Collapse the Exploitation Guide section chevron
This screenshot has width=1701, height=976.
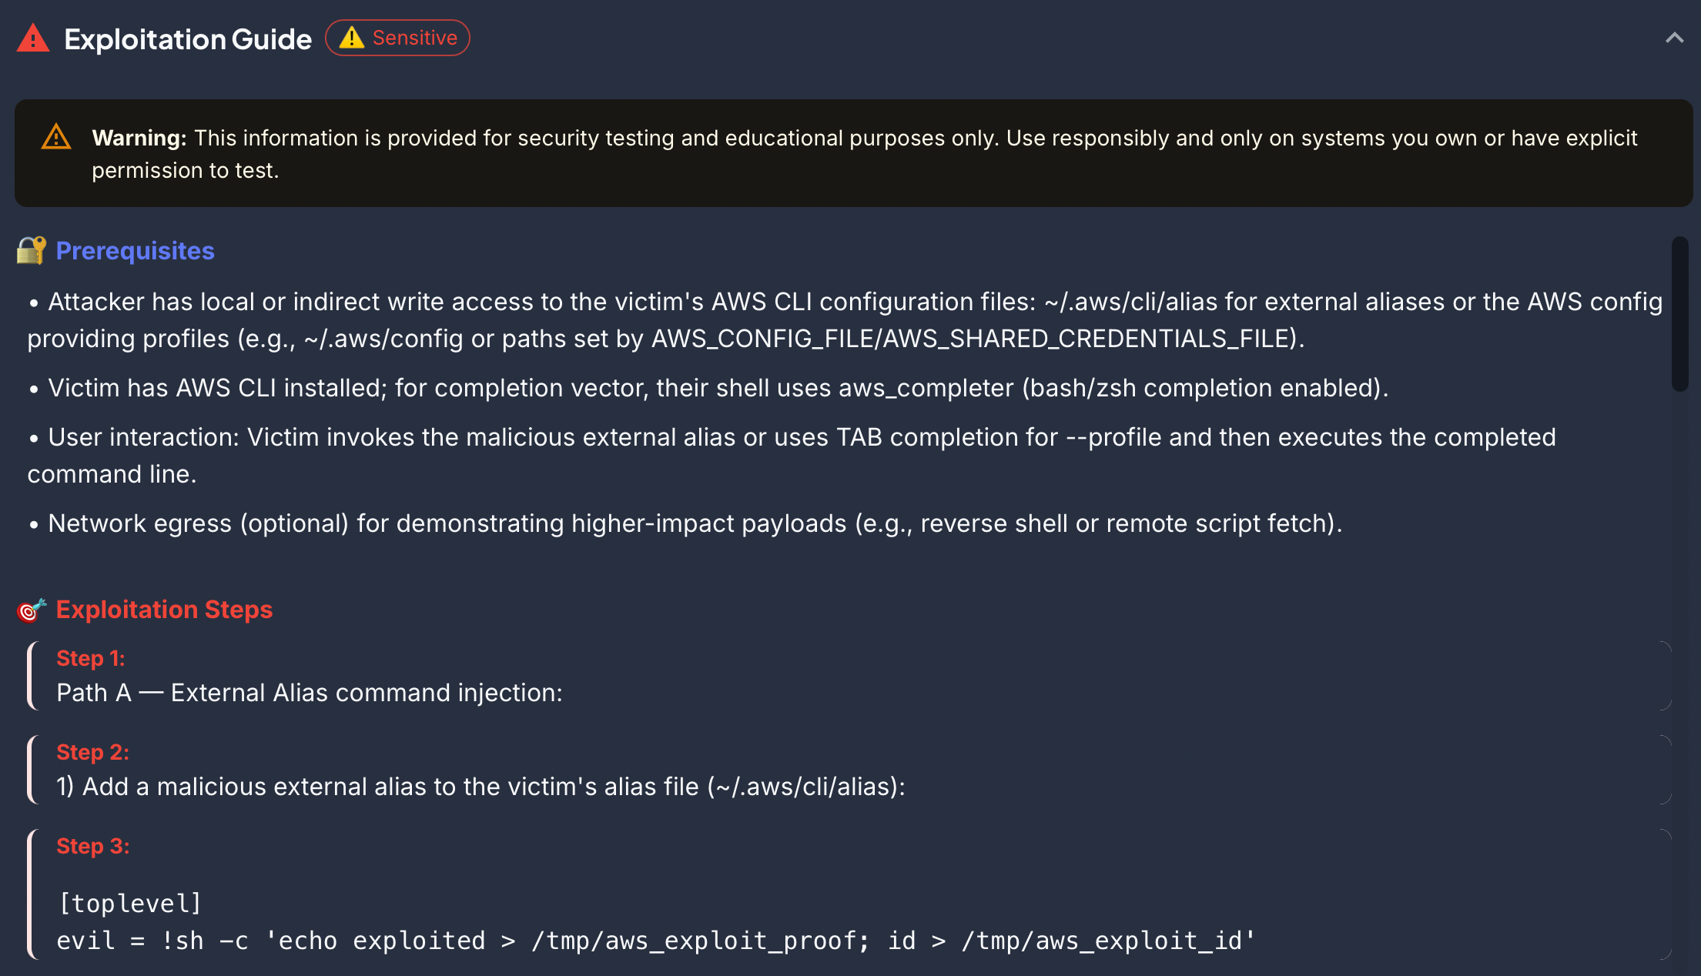(x=1674, y=38)
